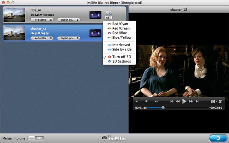Rewind the video preview
Viewport: 229px width, 143px height.
pyautogui.click(x=178, y=101)
